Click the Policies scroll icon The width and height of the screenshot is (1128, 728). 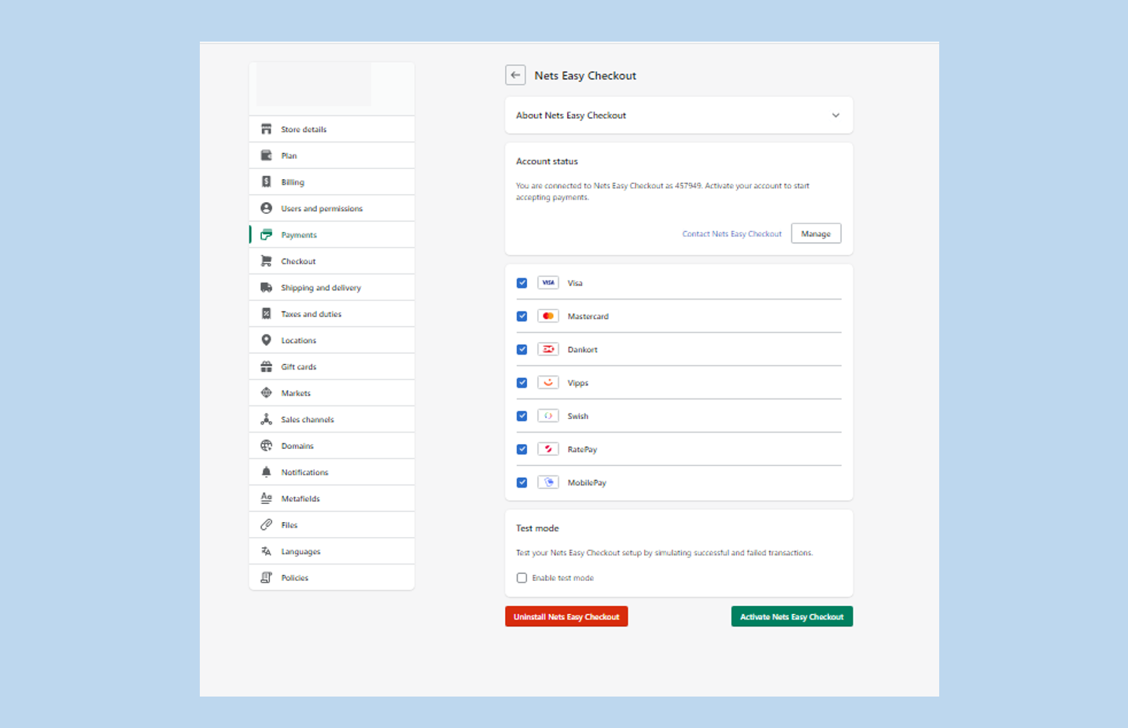point(267,578)
